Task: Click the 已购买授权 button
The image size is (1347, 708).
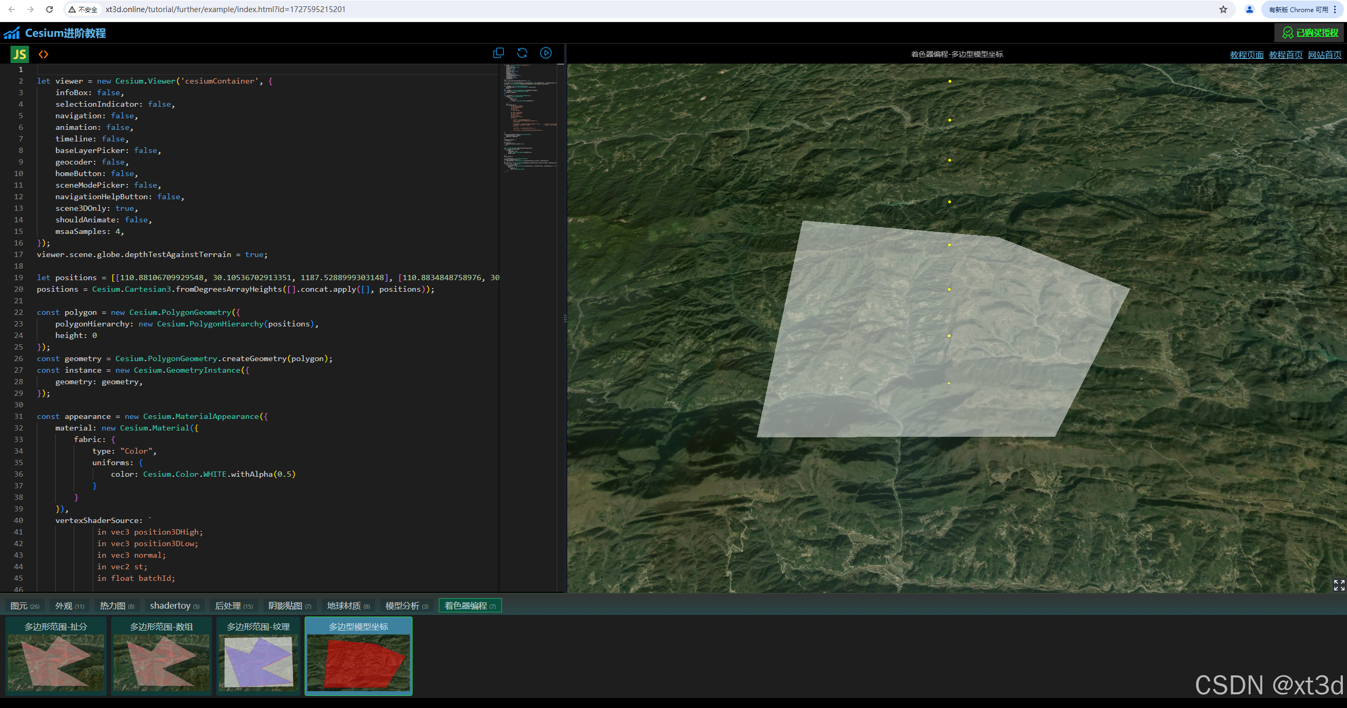Action: [1310, 33]
